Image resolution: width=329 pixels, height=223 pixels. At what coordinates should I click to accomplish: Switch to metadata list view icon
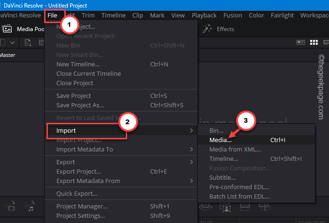(x=301, y=42)
